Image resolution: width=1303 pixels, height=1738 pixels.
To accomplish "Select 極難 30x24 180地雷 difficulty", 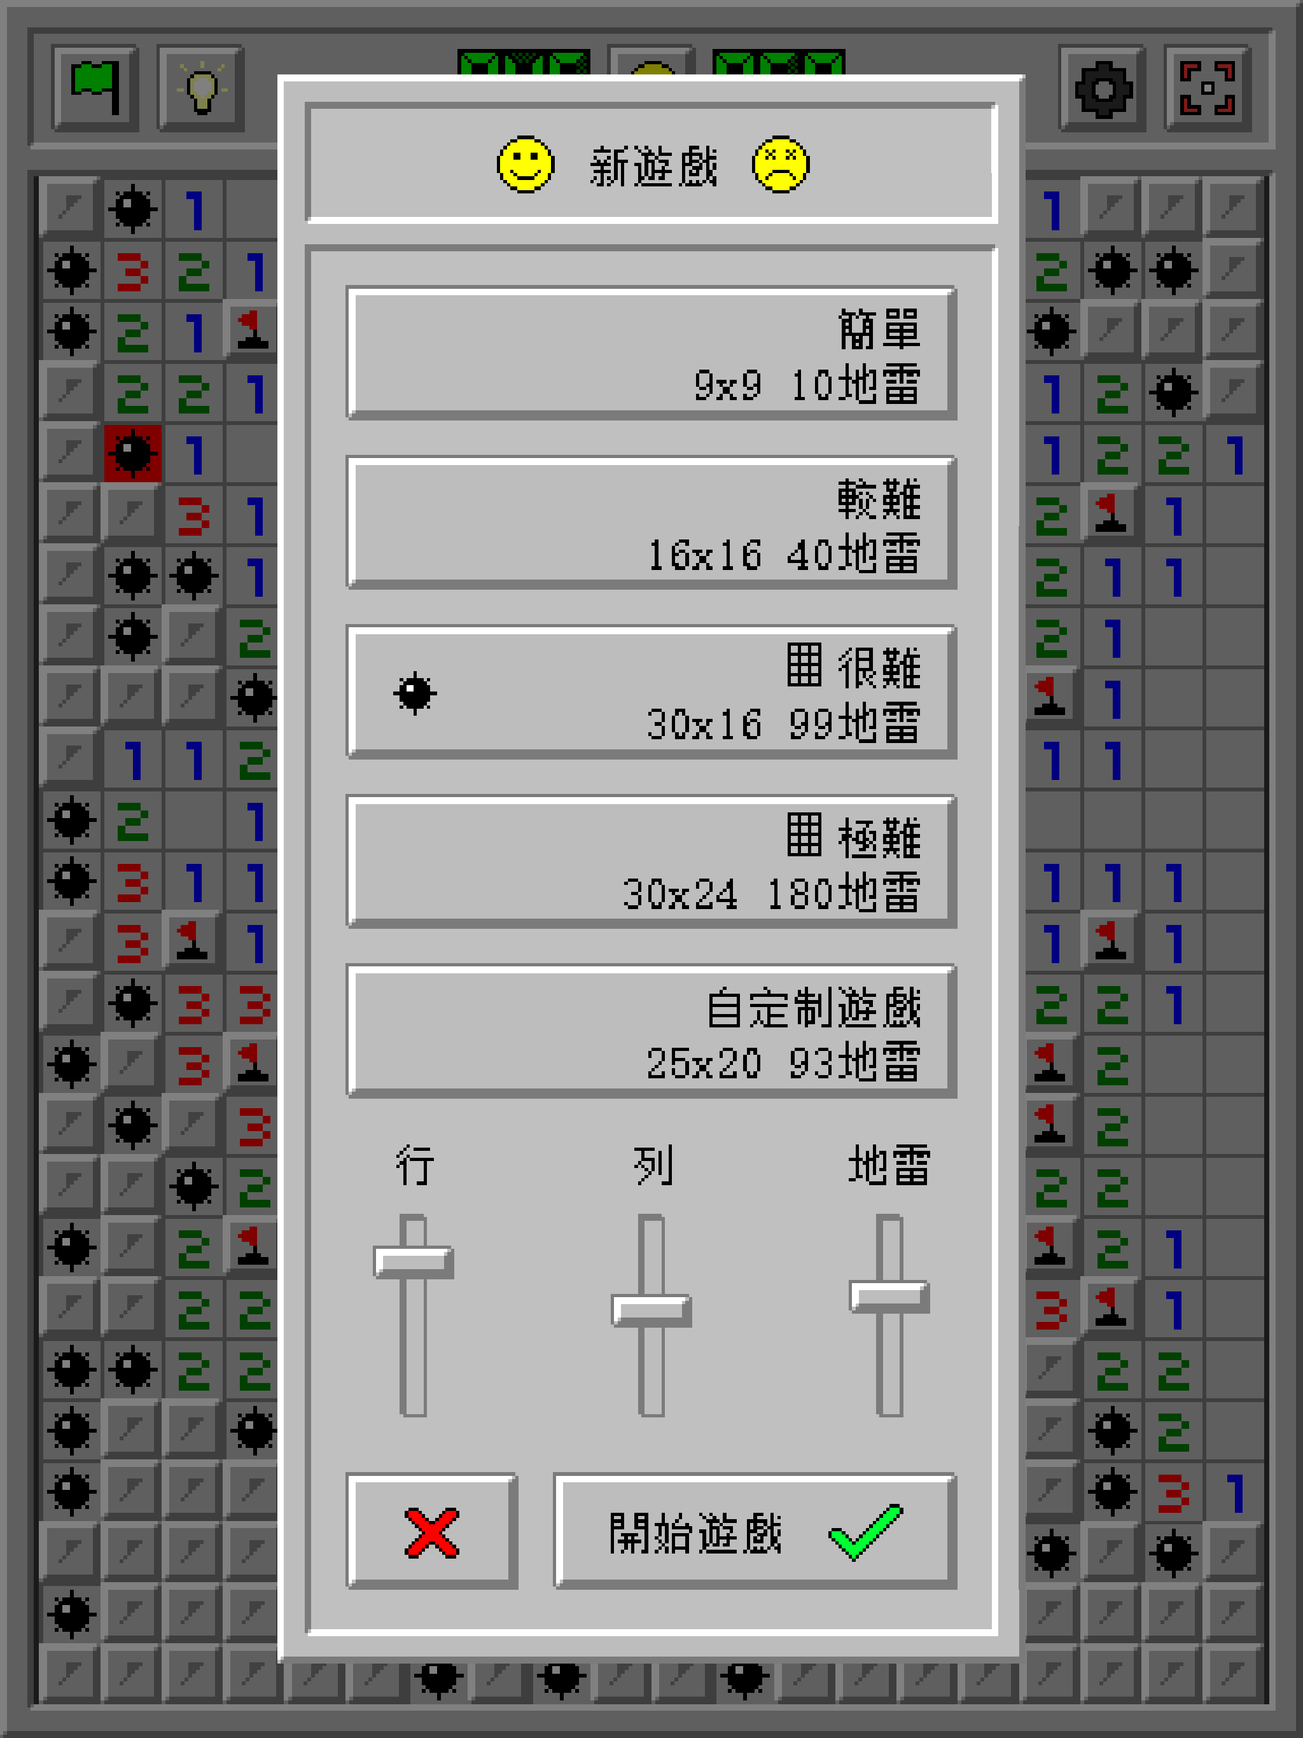I will pos(651,862).
